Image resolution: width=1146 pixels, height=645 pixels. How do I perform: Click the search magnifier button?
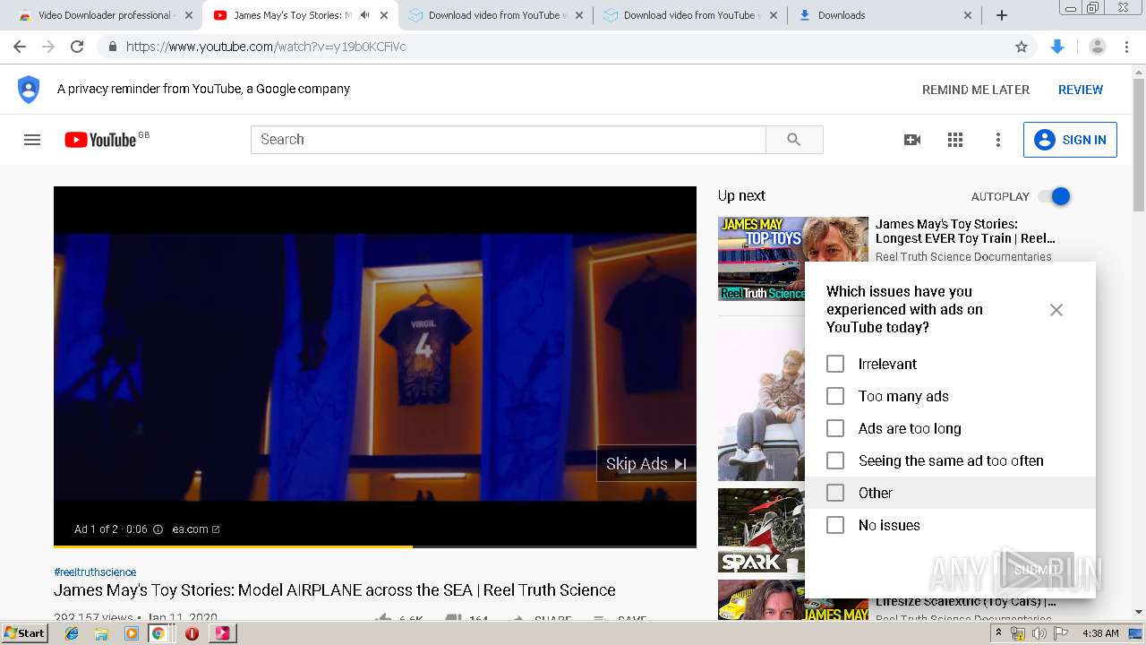pyautogui.click(x=794, y=140)
